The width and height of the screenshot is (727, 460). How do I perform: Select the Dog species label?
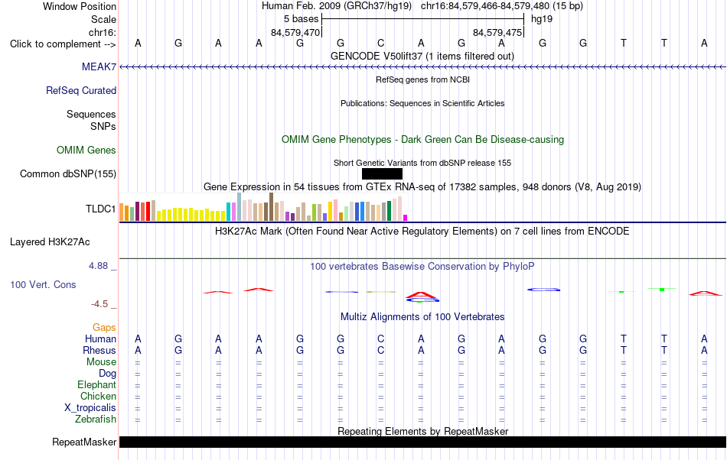click(x=107, y=373)
